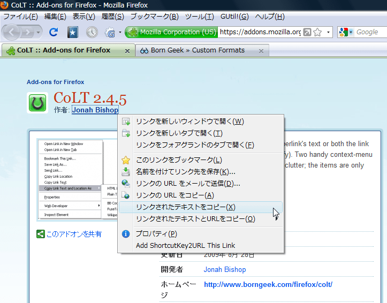This screenshot has height=303, width=387.
Task: Switch to Born Geek » Custom Formats tab
Action: click(202, 50)
